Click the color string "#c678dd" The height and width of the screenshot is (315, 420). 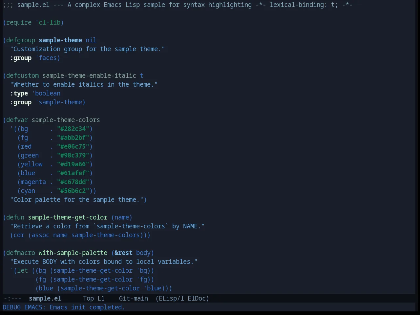tap(73, 182)
